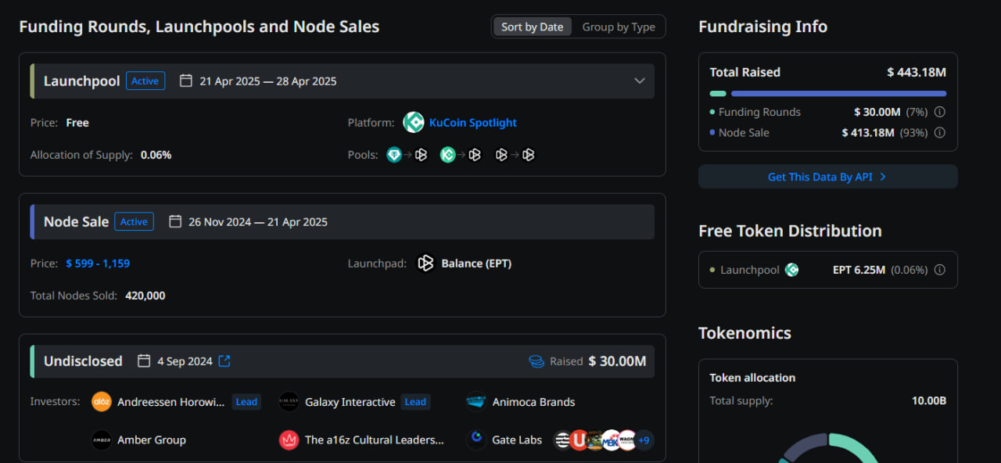1001x463 pixels.
Task: Open the Animoca Brands investor name
Action: coord(533,402)
